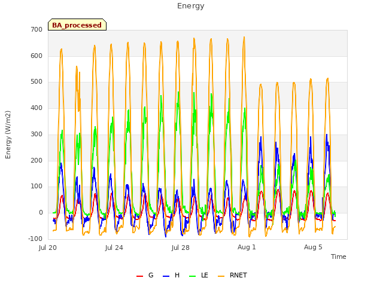Click the green LE legend swatch
383x287 pixels.
click(x=193, y=276)
